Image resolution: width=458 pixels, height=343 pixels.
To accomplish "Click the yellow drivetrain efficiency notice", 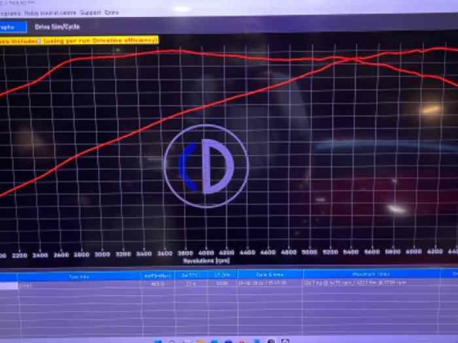I will (79, 41).
